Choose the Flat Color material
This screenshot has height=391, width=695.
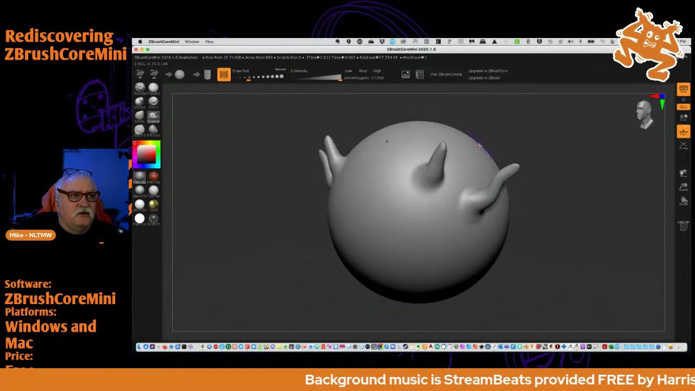tap(140, 219)
